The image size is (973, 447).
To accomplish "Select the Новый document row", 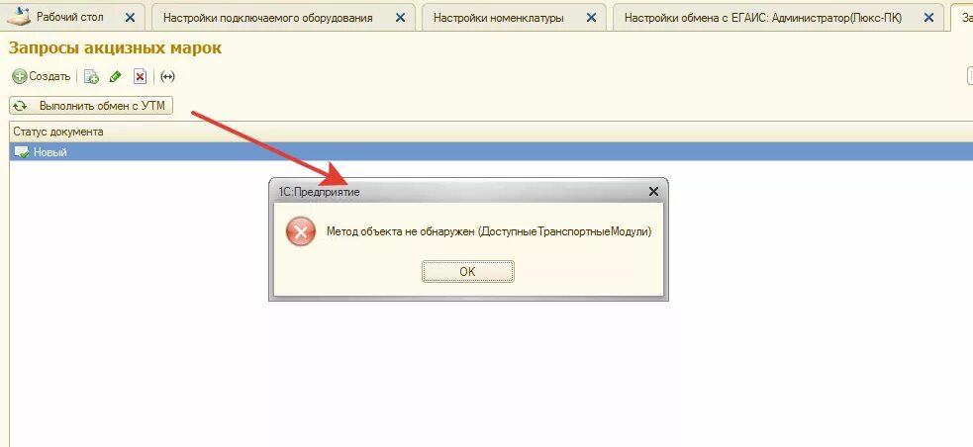I will point(492,152).
